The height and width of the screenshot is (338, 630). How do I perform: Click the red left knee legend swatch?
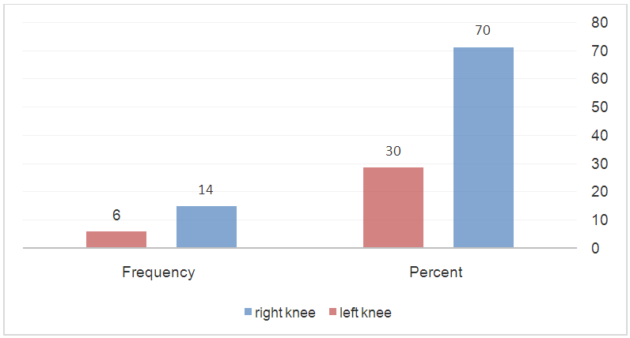click(x=332, y=313)
